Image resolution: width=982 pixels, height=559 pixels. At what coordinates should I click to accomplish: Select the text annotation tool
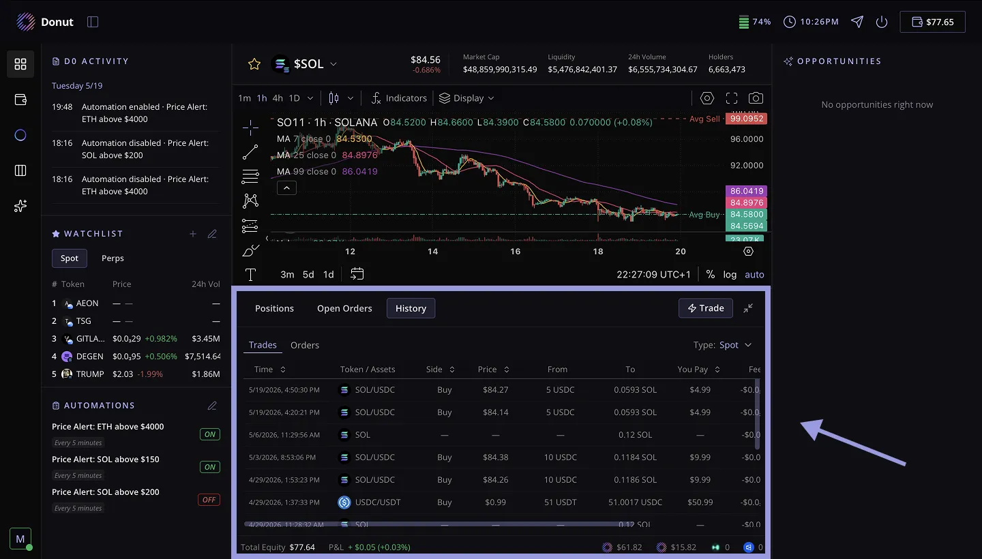250,275
